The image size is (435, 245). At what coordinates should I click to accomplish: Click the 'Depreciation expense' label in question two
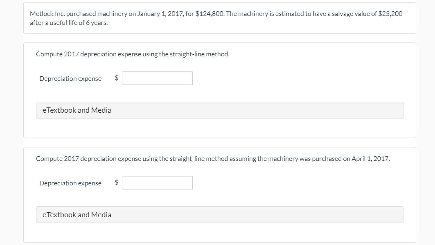(70, 183)
